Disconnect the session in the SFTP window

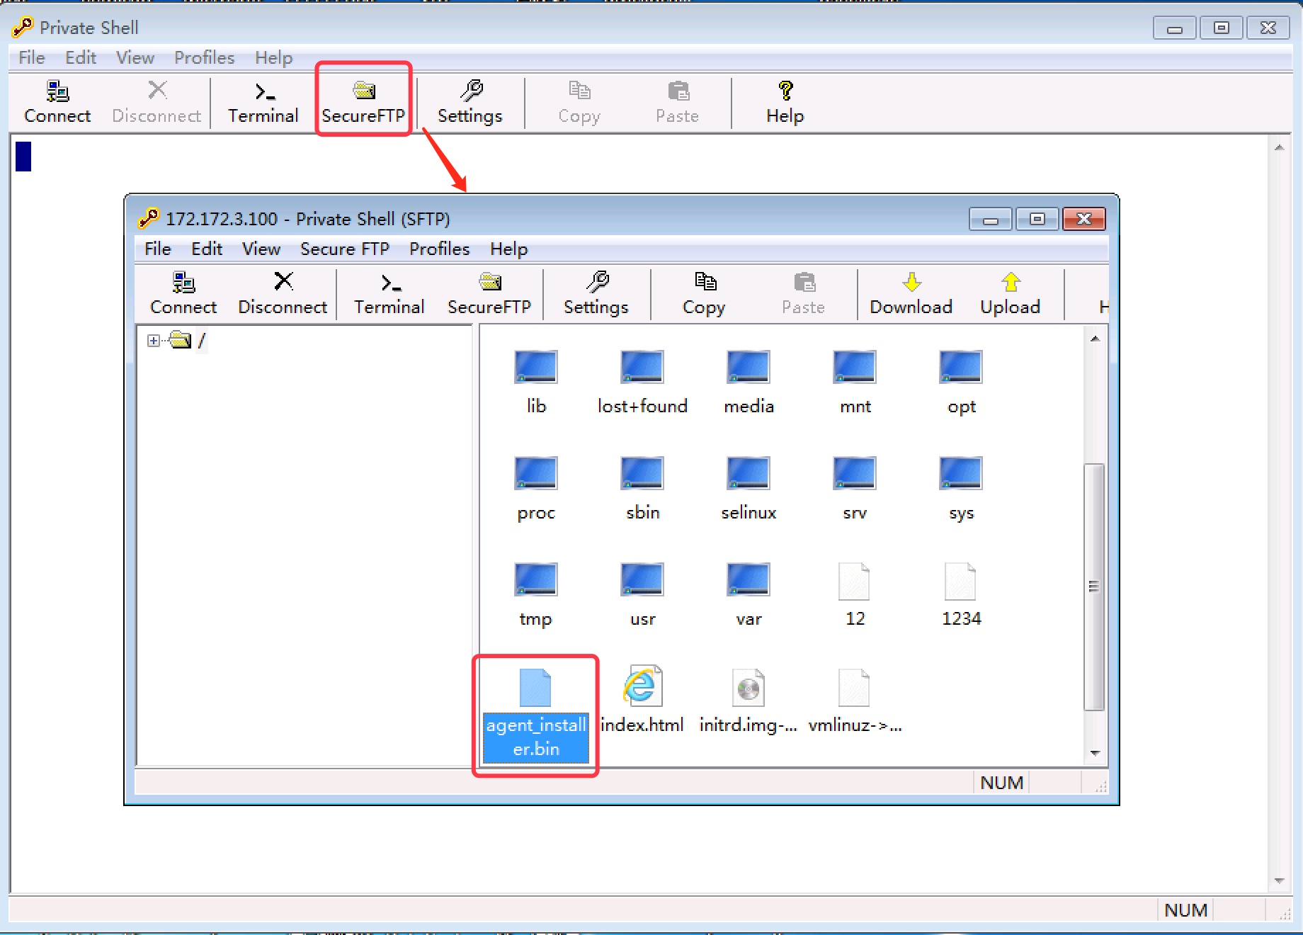283,294
